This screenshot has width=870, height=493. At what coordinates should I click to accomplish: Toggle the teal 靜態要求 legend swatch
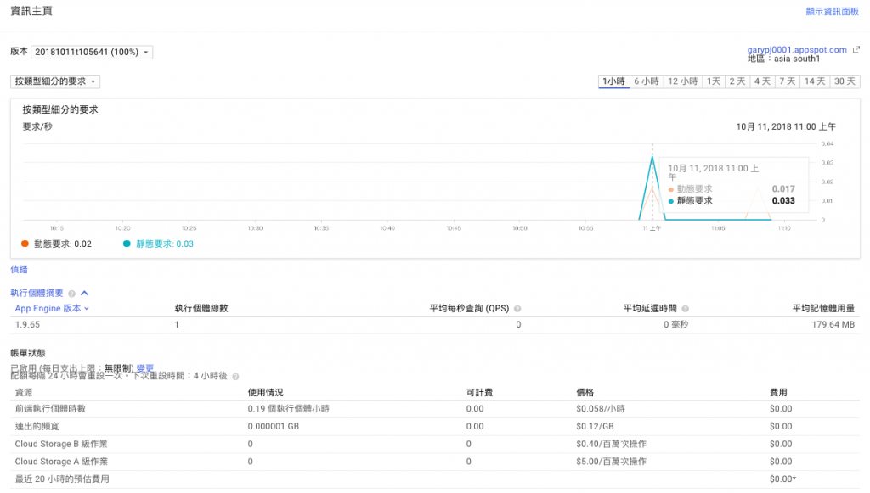coord(127,244)
